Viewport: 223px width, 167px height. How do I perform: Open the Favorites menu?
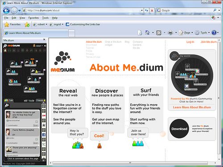click(33, 18)
